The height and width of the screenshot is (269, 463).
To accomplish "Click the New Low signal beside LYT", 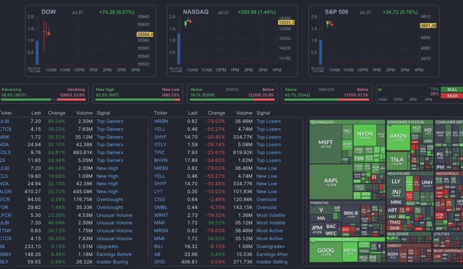I will [x=267, y=192].
